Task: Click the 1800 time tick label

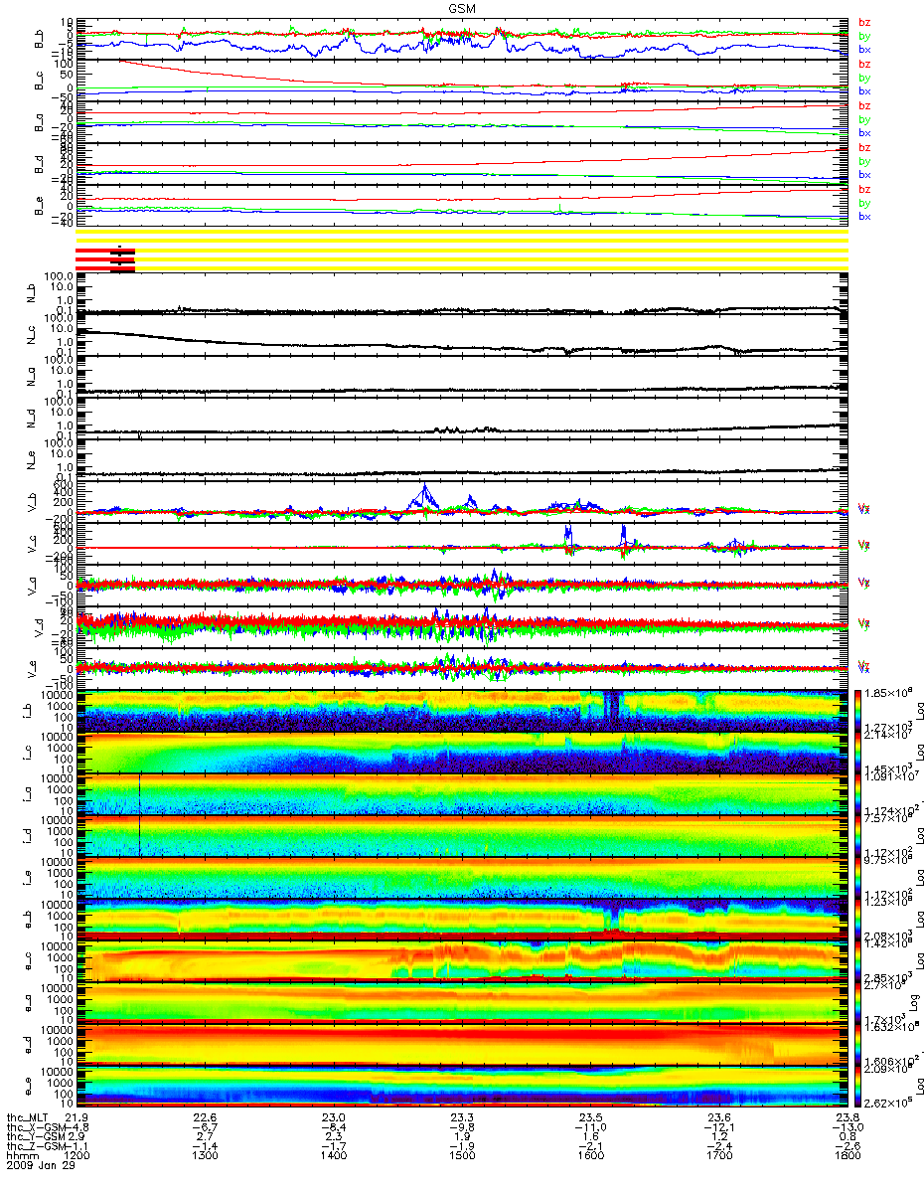Action: click(847, 1156)
